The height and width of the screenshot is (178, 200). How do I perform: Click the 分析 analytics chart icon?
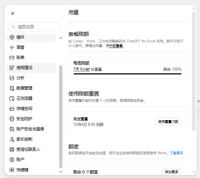(x=12, y=78)
